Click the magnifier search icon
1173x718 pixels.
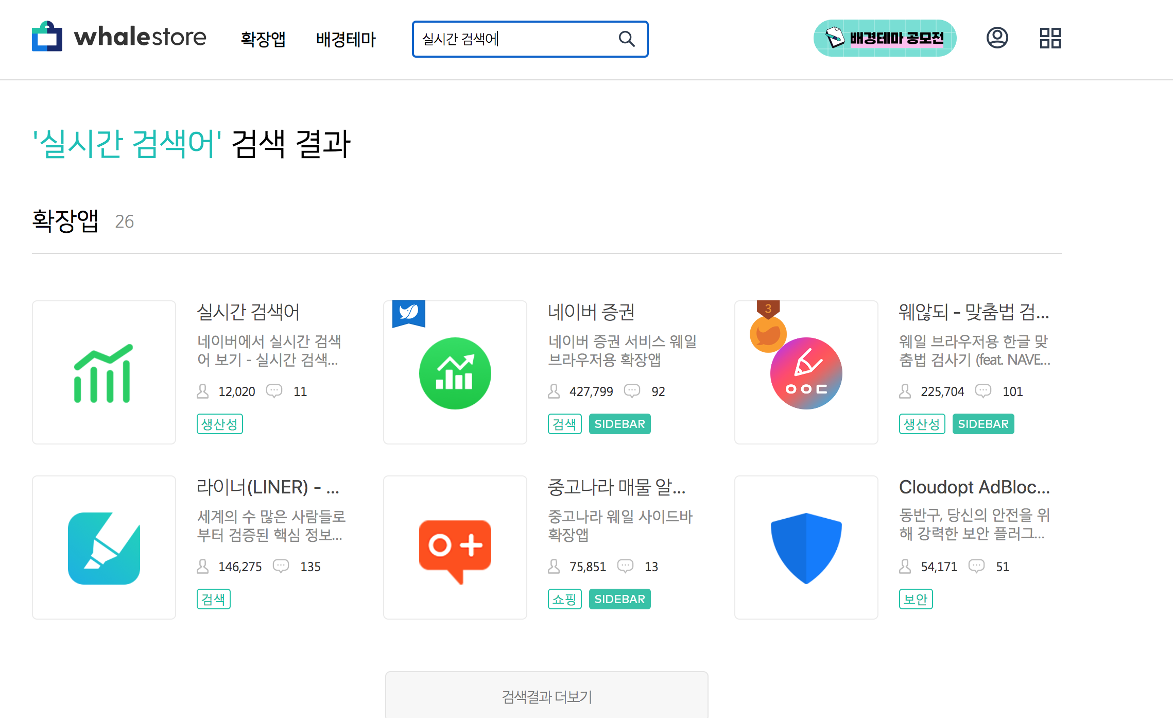(x=627, y=39)
